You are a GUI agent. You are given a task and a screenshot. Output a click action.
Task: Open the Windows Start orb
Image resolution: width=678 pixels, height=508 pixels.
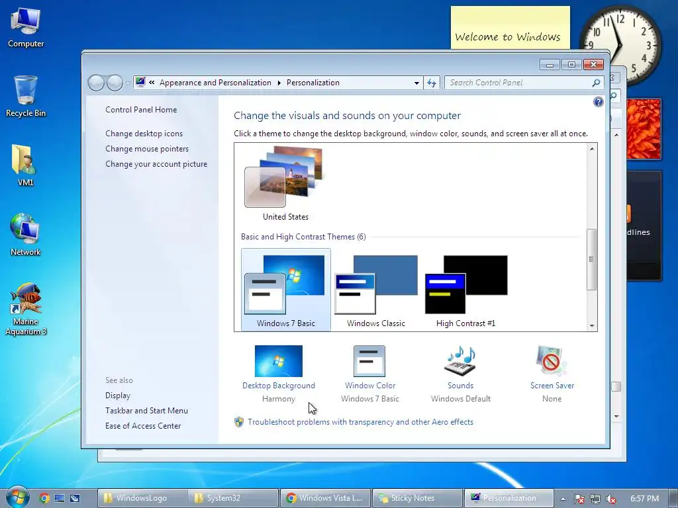coord(17,497)
